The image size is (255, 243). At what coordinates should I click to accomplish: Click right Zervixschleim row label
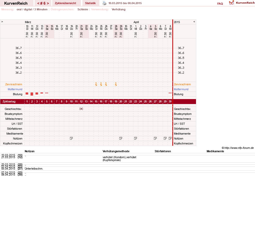[182, 84]
